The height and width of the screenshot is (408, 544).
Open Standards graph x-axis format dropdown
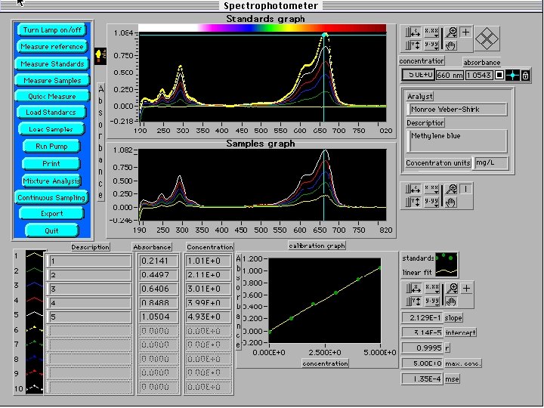432,32
